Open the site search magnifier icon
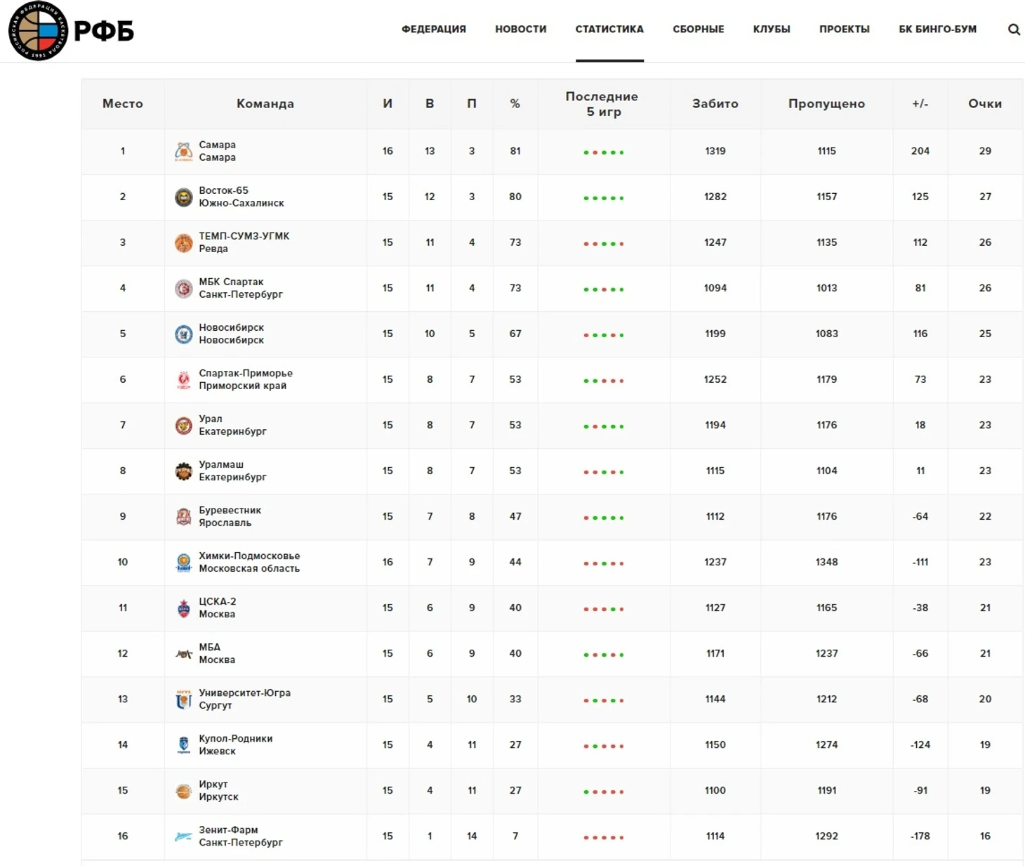The height and width of the screenshot is (866, 1025). pyautogui.click(x=1014, y=29)
